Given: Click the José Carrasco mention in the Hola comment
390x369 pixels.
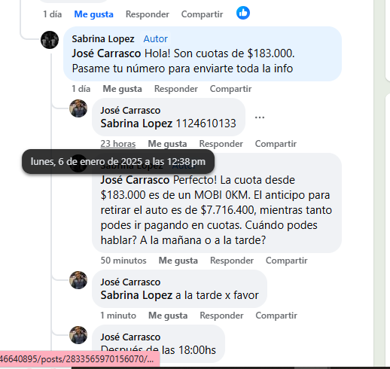Looking at the screenshot, I should [106, 53].
